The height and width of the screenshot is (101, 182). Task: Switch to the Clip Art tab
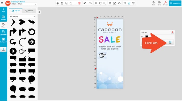16,11
